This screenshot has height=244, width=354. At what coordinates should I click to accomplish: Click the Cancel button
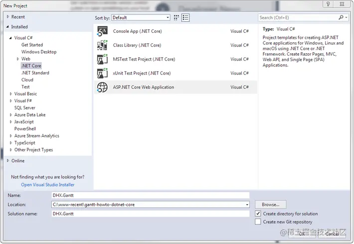332,234
